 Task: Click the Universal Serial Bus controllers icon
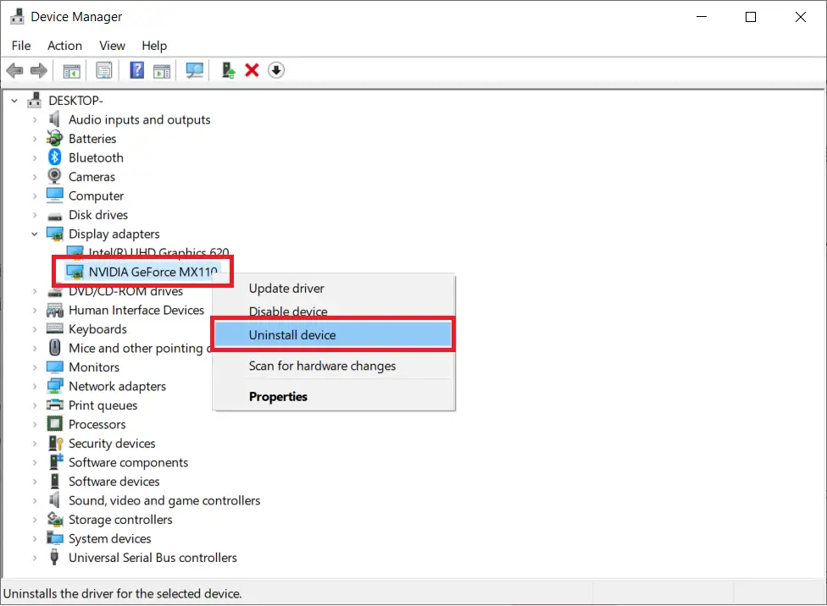pyautogui.click(x=54, y=556)
